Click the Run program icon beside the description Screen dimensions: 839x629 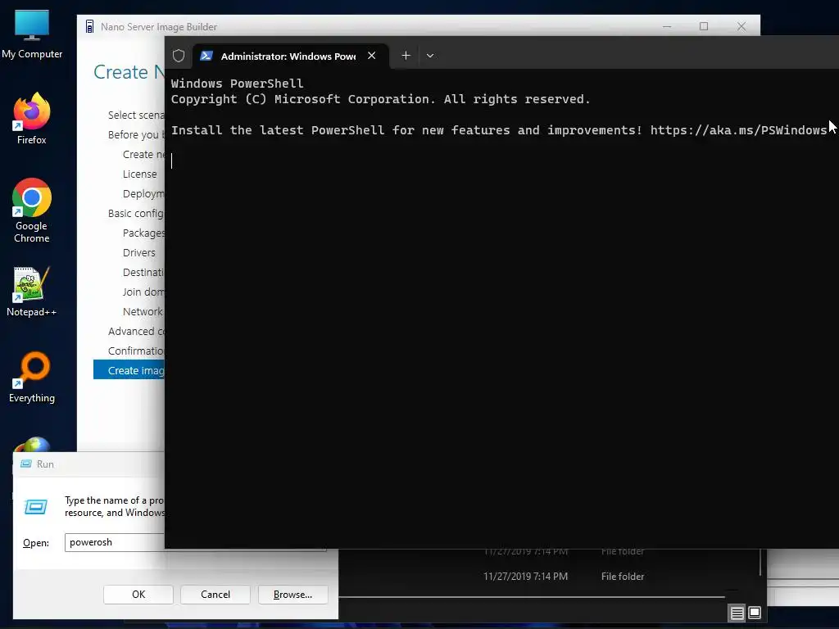(36, 506)
